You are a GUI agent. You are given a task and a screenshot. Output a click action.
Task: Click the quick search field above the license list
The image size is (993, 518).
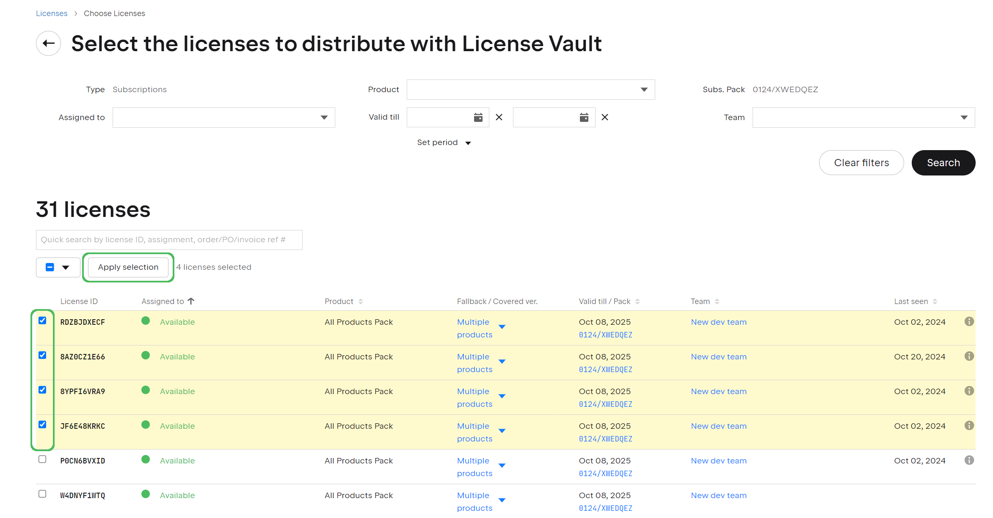click(169, 240)
